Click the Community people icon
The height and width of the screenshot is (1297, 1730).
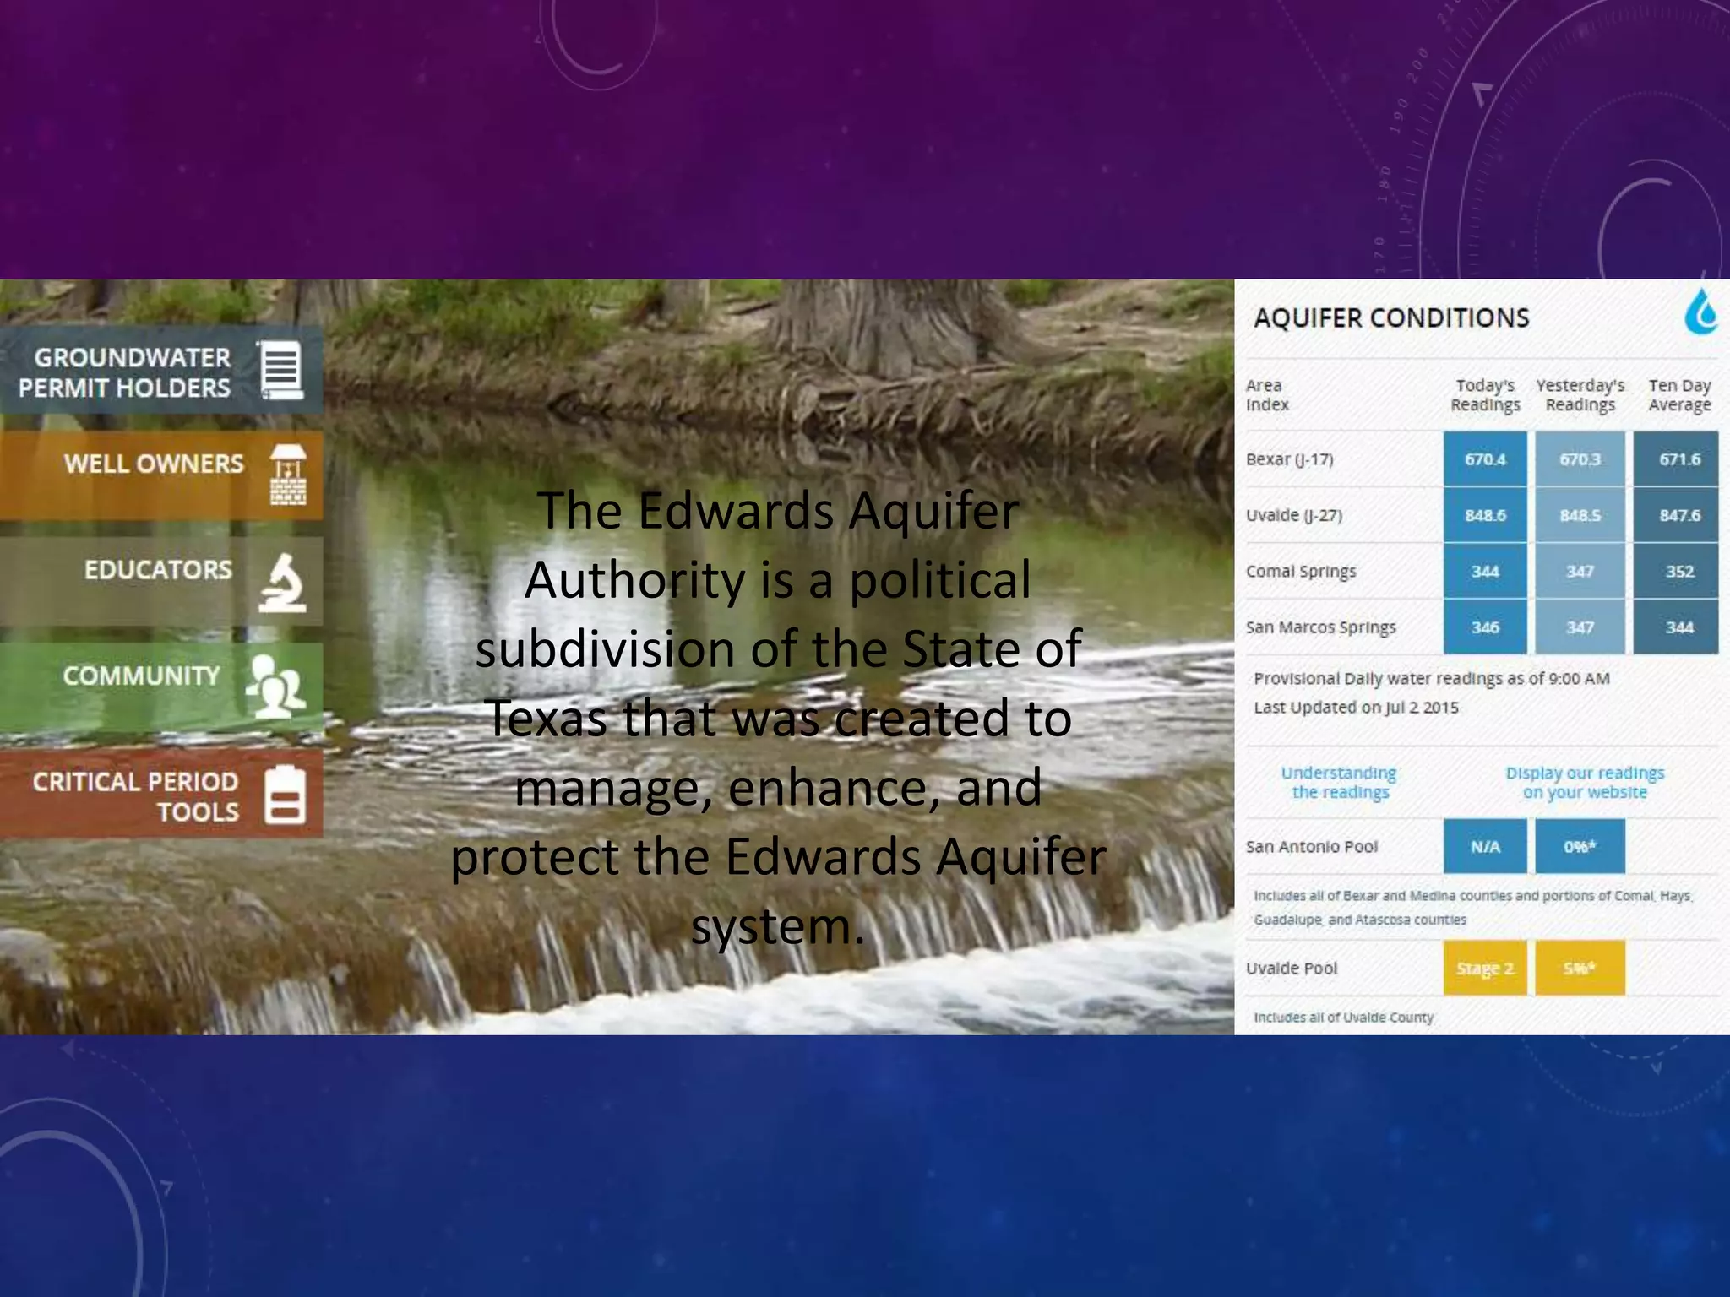pos(275,686)
